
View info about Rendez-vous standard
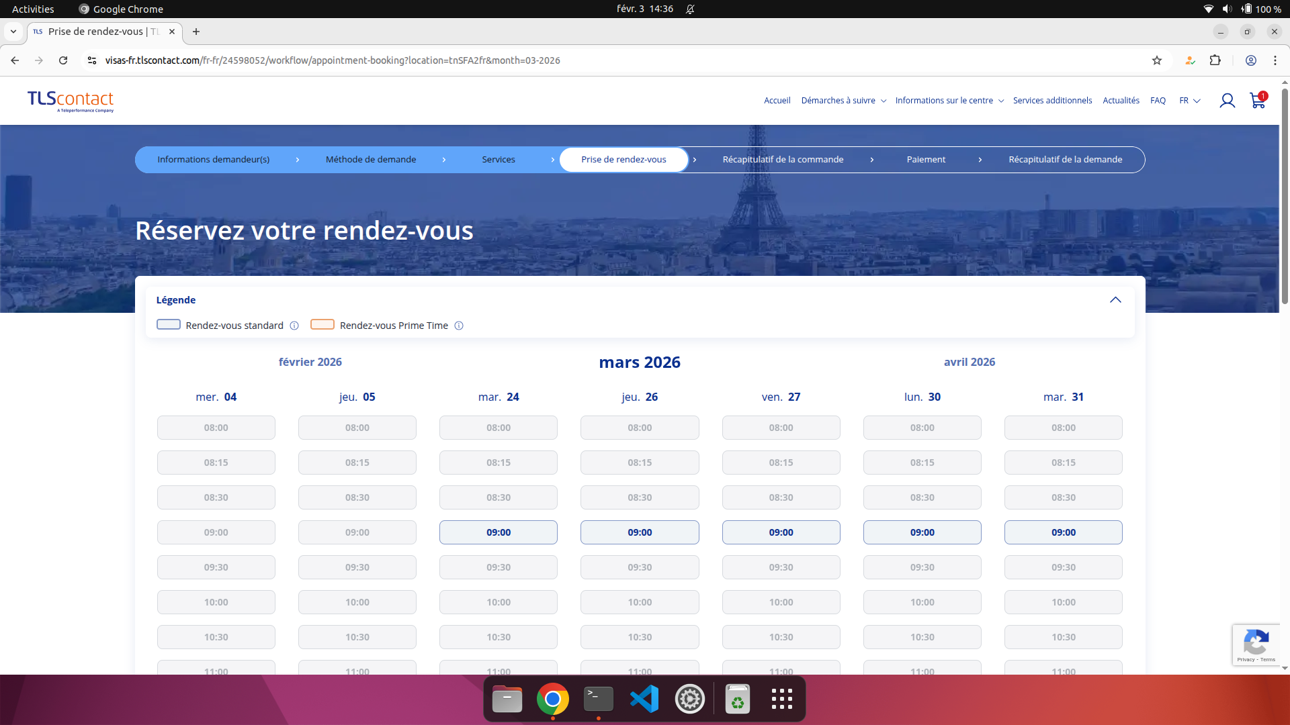[294, 326]
